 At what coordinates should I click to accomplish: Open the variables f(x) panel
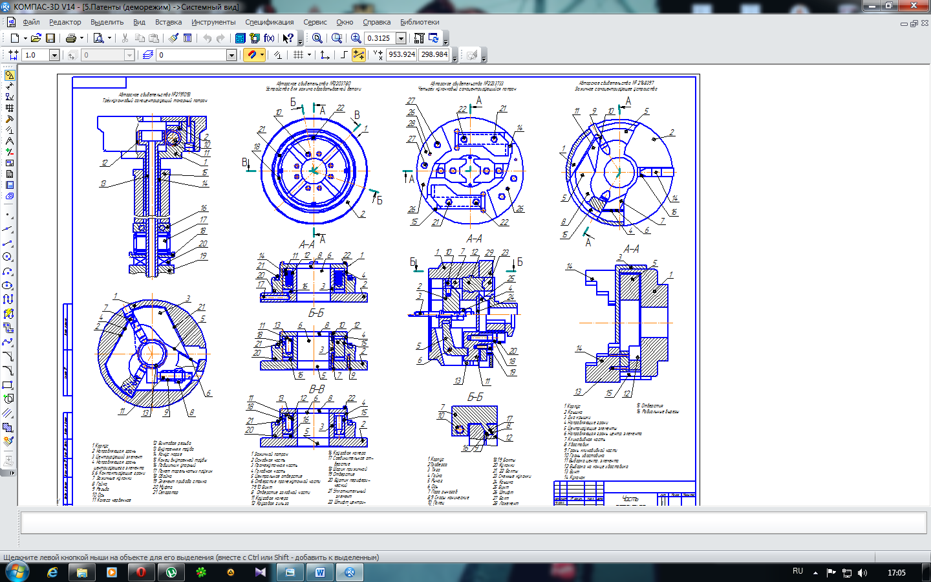tap(269, 38)
